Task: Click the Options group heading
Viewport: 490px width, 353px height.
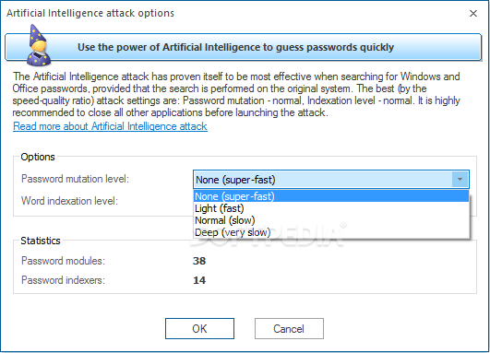Action: point(38,157)
